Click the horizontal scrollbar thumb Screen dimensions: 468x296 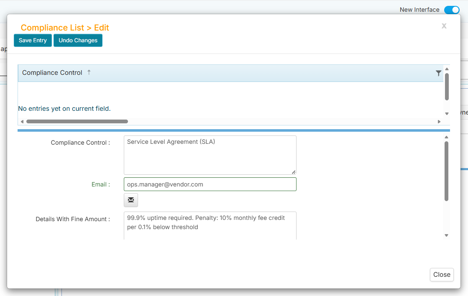click(77, 121)
